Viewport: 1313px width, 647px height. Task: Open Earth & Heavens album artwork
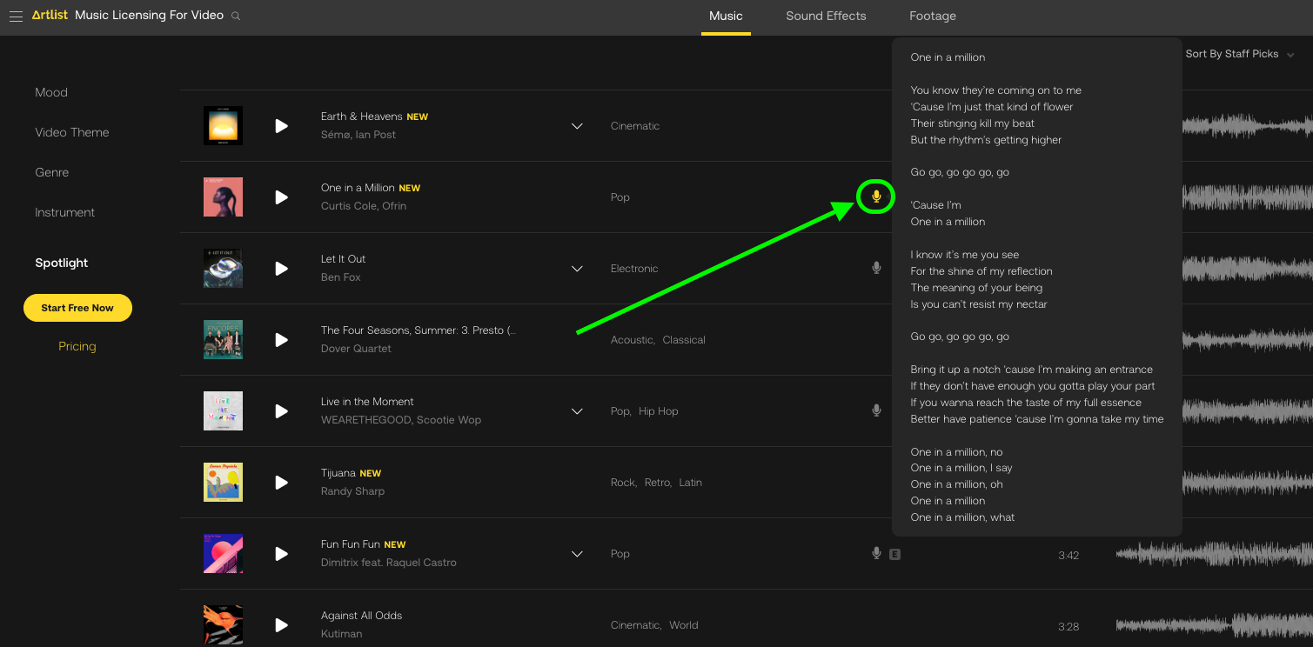(223, 126)
